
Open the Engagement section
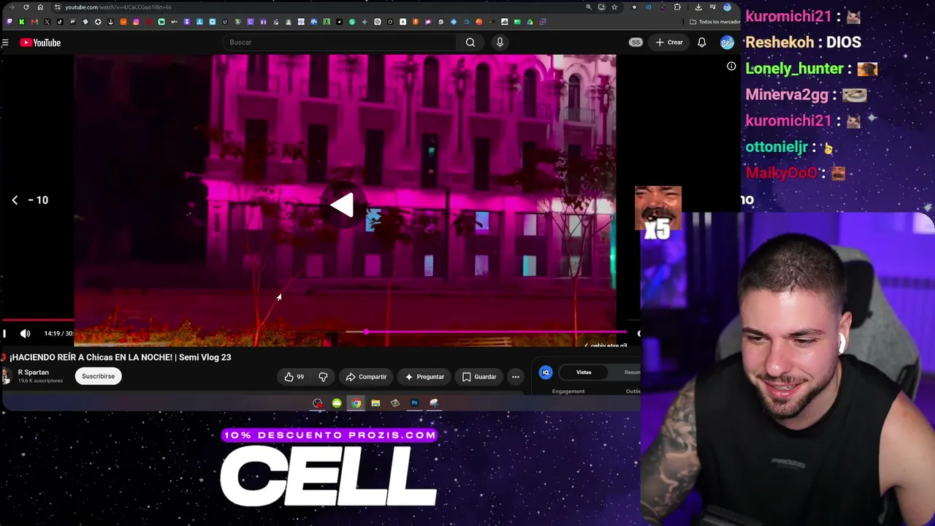coord(568,392)
